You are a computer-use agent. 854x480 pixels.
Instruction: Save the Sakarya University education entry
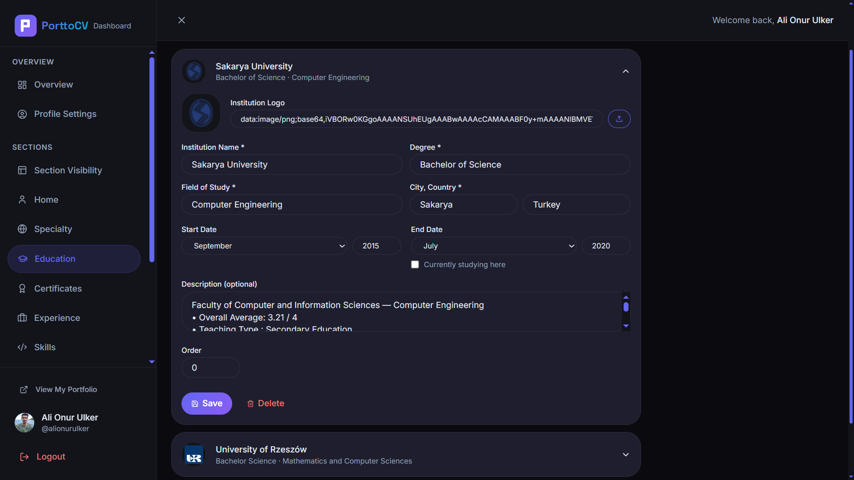[x=207, y=404]
